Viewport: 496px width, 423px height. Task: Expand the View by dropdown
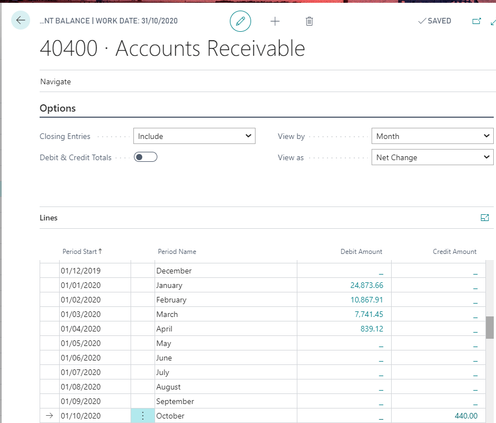coord(432,136)
